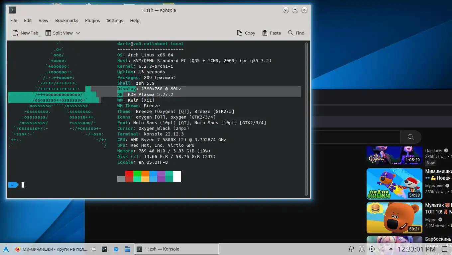Open the Split View dropdown chevron
This screenshot has width=452, height=255.
tap(78, 33)
